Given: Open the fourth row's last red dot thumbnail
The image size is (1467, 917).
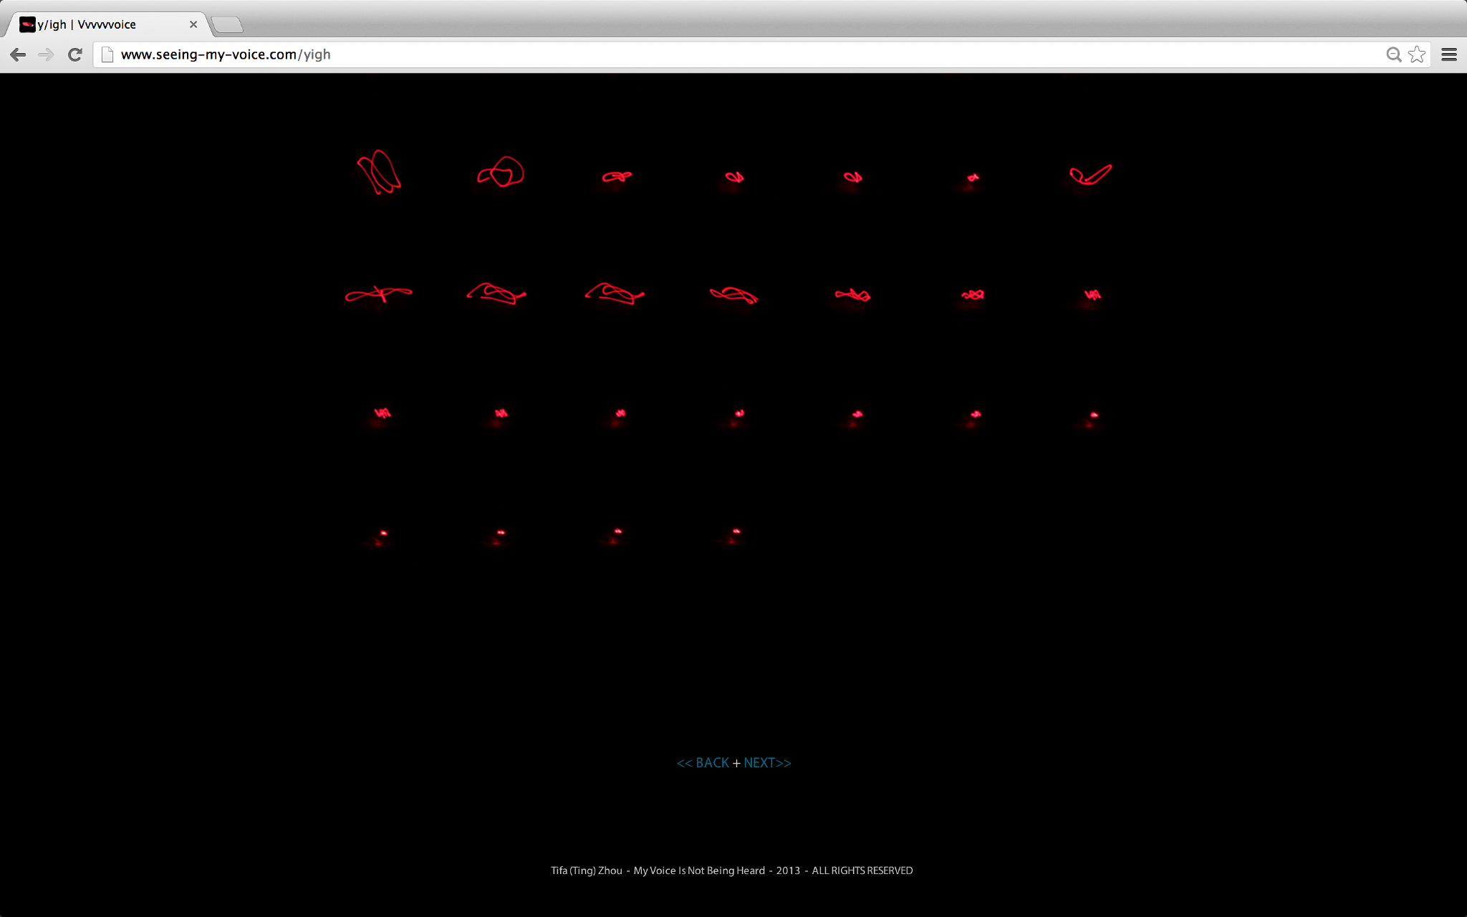Looking at the screenshot, I should tap(736, 532).
